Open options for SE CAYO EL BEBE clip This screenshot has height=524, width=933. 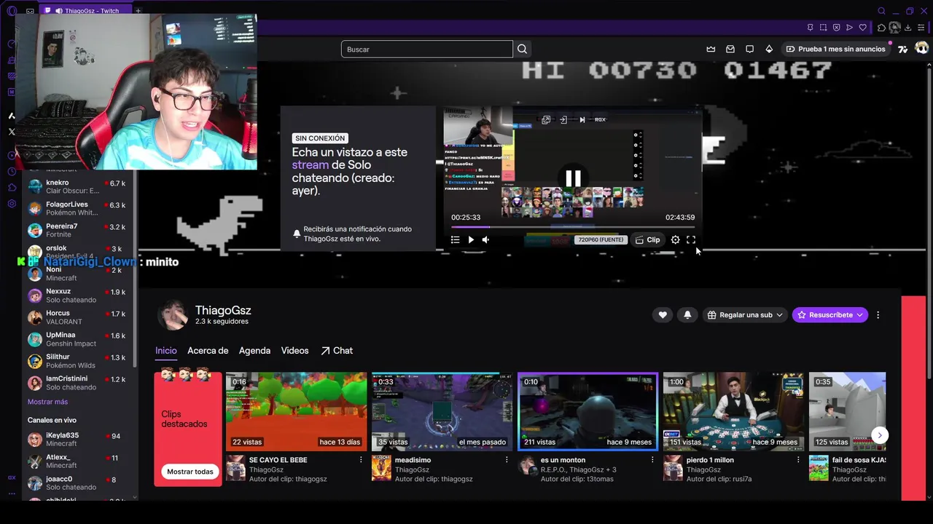pyautogui.click(x=361, y=460)
